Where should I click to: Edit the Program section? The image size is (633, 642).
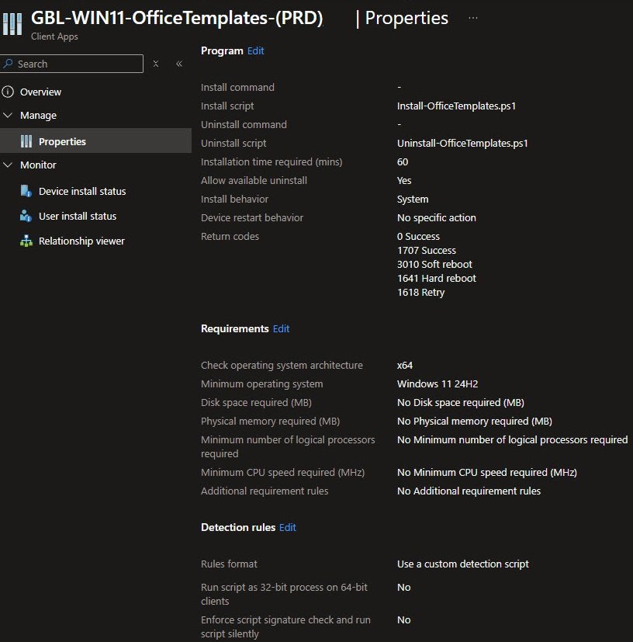pyautogui.click(x=255, y=50)
